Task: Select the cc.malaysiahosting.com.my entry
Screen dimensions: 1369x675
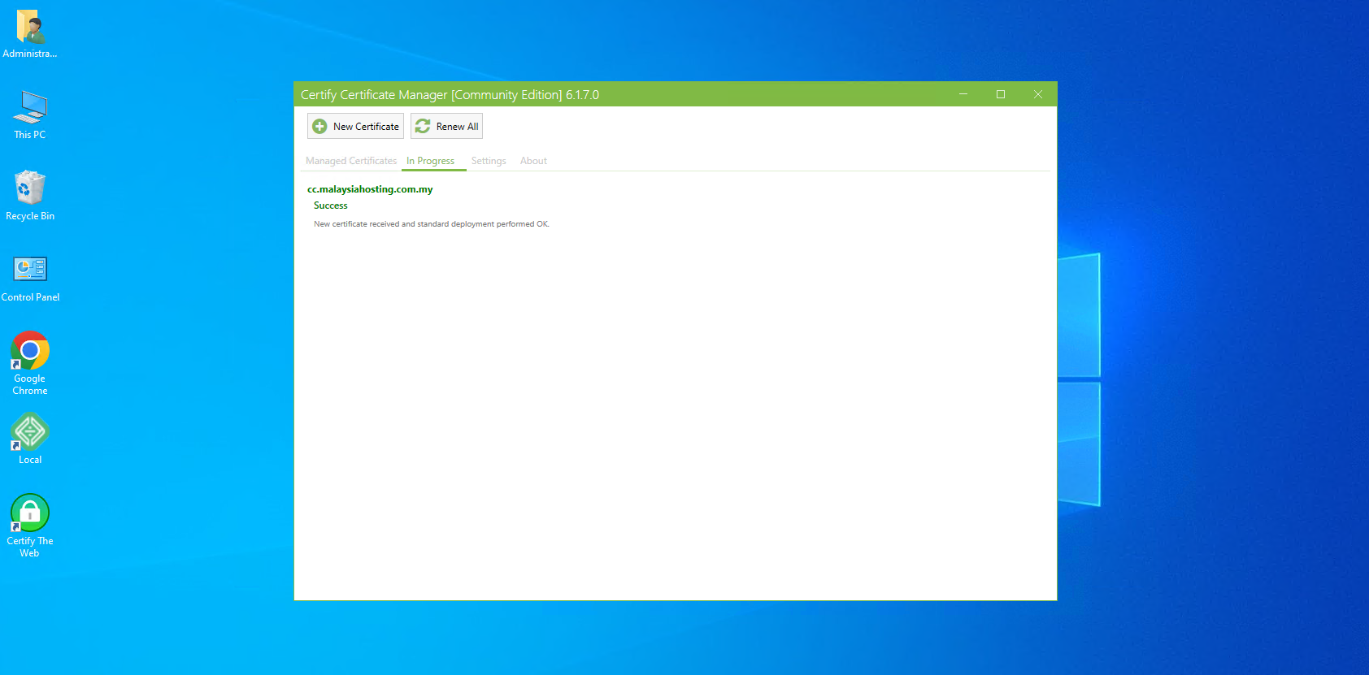Action: [x=370, y=189]
